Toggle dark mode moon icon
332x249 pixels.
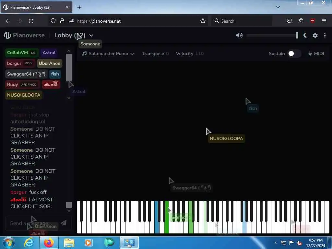click(x=305, y=35)
